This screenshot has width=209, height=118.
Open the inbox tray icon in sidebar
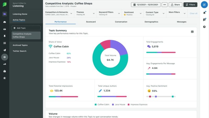point(5,29)
